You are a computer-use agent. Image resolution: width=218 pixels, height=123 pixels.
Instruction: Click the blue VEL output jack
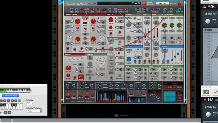110,9
